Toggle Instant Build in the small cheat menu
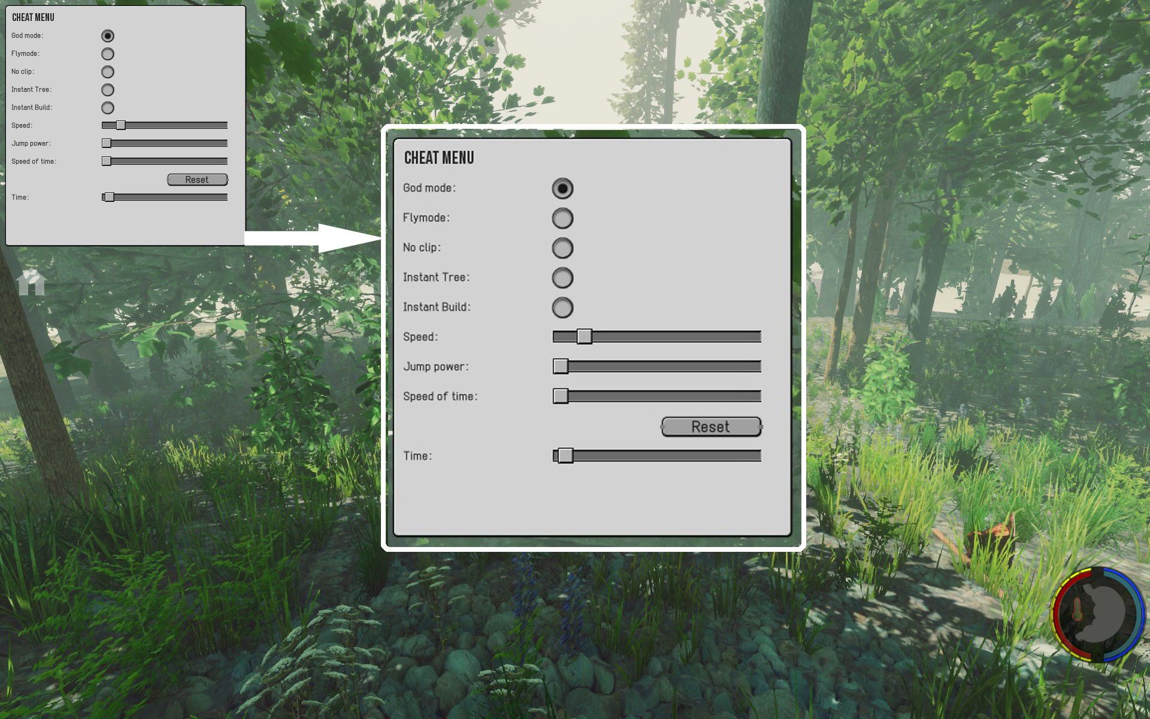The width and height of the screenshot is (1150, 719). (108, 108)
